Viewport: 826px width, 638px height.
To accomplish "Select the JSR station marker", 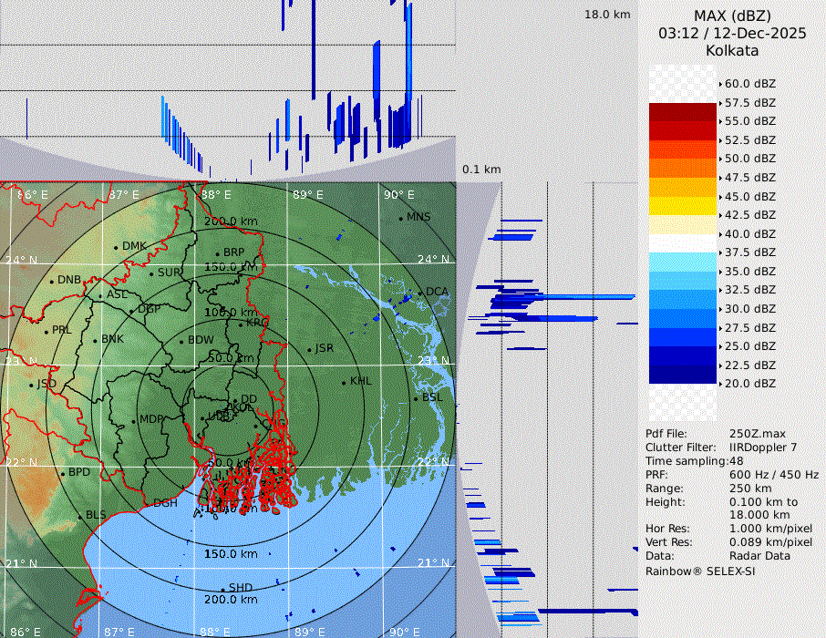I will click(308, 350).
